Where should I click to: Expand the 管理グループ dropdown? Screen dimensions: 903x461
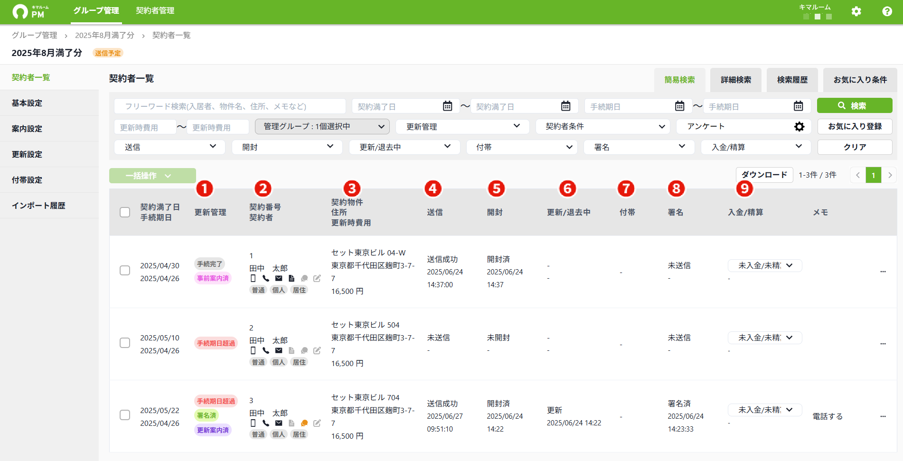322,127
